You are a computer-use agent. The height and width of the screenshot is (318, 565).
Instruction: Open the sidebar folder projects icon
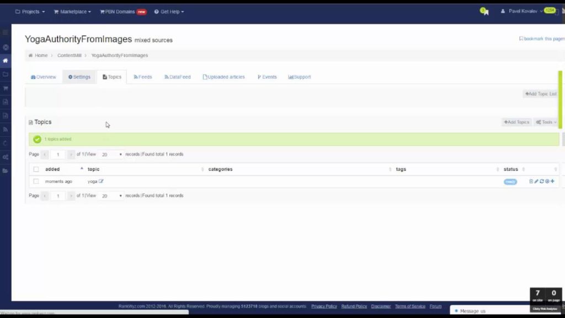tap(6, 75)
